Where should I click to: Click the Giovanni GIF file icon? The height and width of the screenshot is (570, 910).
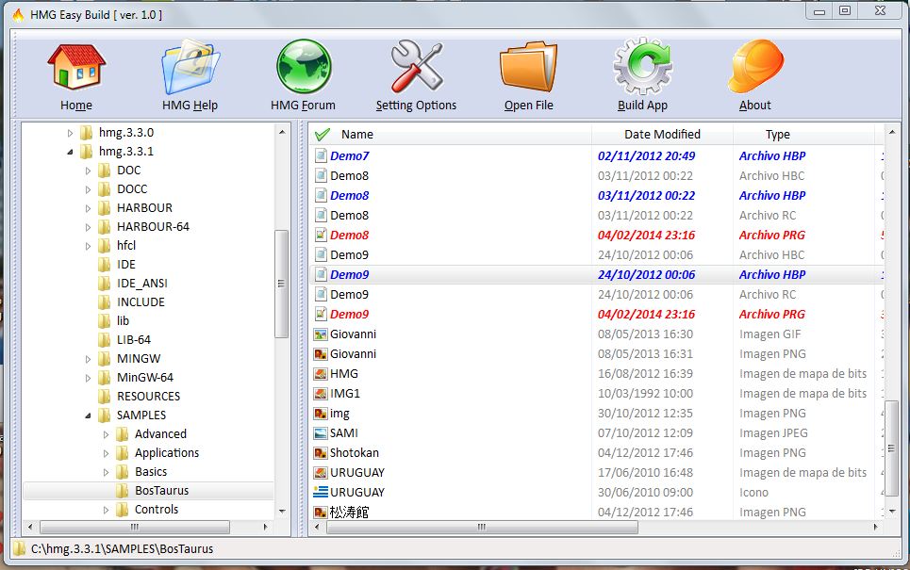click(x=321, y=334)
